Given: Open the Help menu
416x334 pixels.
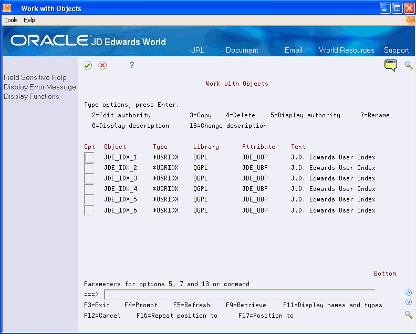Looking at the screenshot, I should (29, 20).
